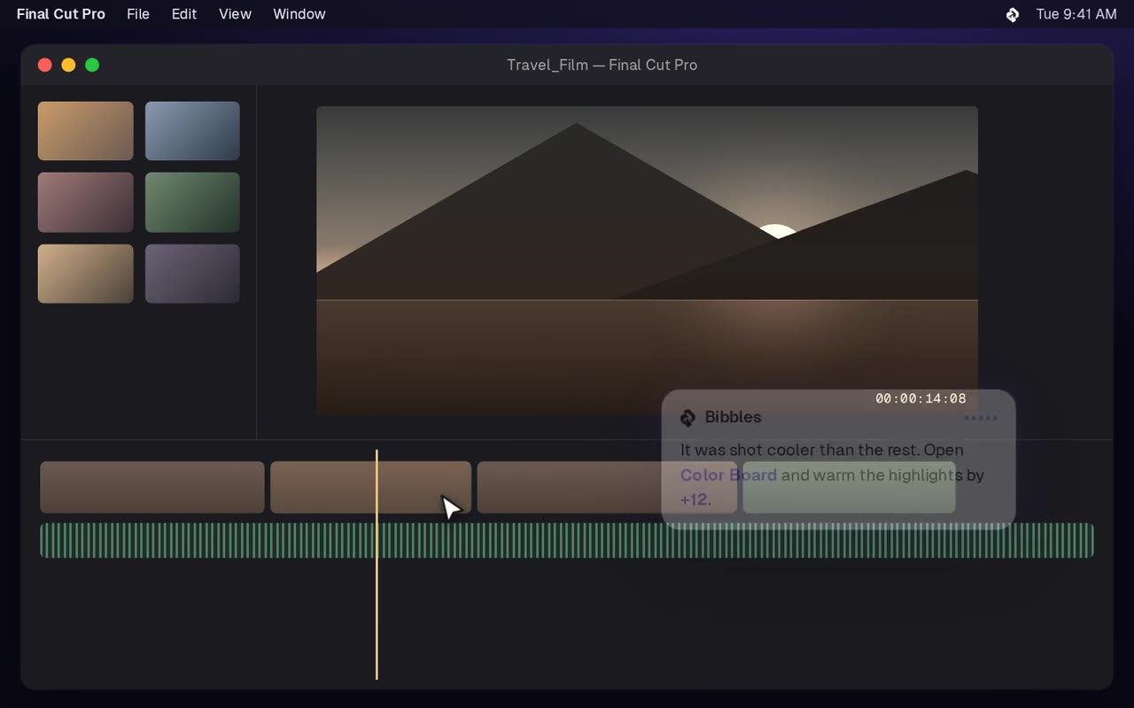The image size is (1134, 708).
Task: Open the File menu
Action: (x=138, y=14)
